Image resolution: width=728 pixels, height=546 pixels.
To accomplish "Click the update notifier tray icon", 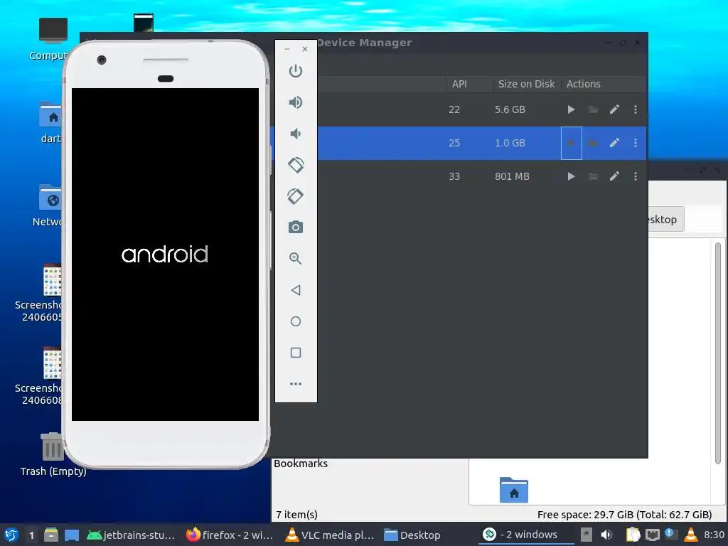I will coord(670,534).
